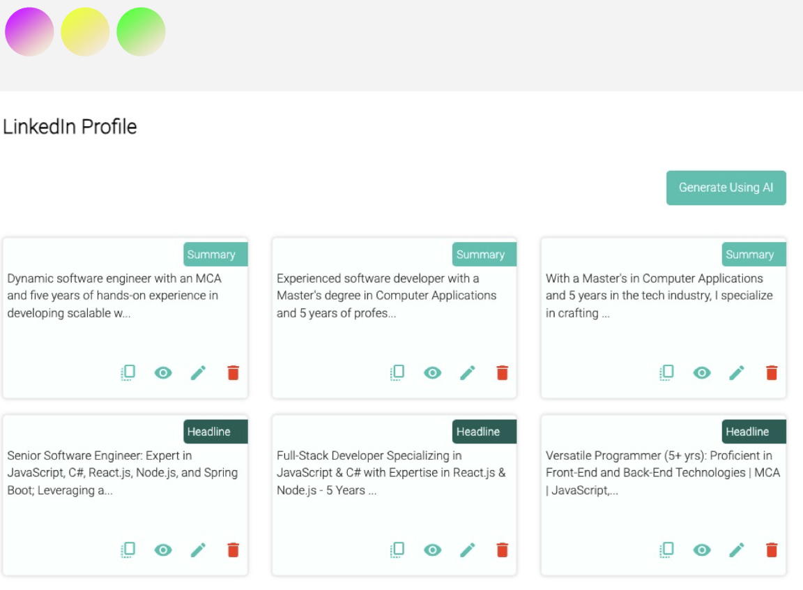The height and width of the screenshot is (590, 803).
Task: Edit the "Senior Software Engineer" headline
Action: click(199, 550)
